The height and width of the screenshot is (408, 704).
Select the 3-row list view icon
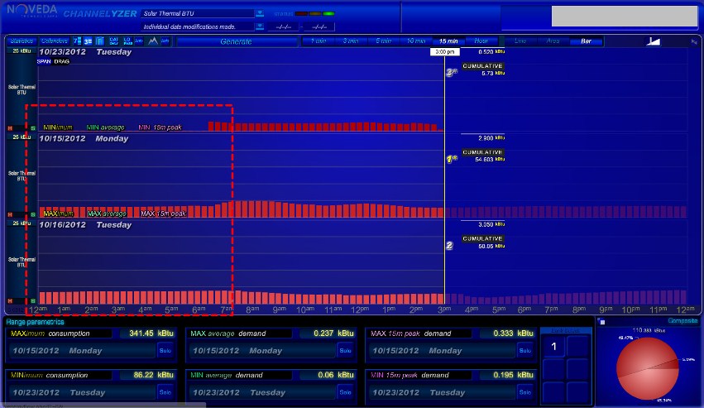tap(88, 41)
